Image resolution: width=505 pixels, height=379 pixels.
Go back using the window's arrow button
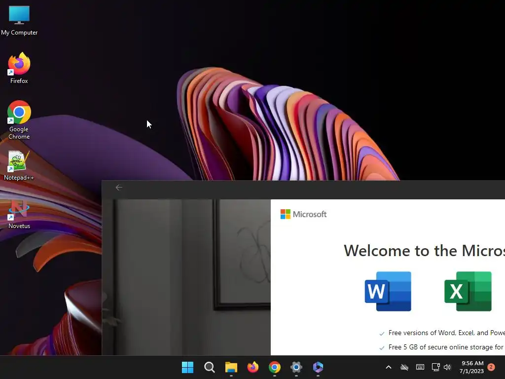[119, 188]
